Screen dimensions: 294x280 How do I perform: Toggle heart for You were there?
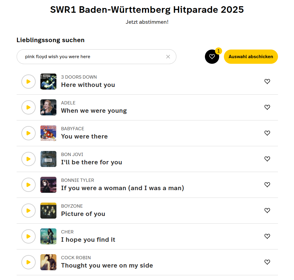click(x=267, y=133)
